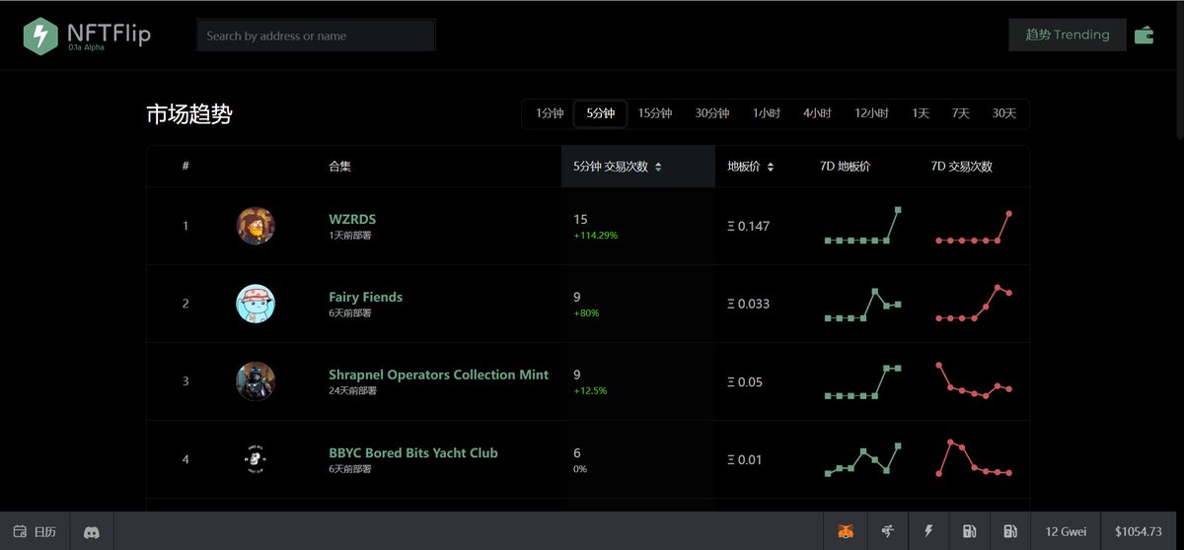
Task: Click the MetaMask fox icon
Action: coord(846,531)
